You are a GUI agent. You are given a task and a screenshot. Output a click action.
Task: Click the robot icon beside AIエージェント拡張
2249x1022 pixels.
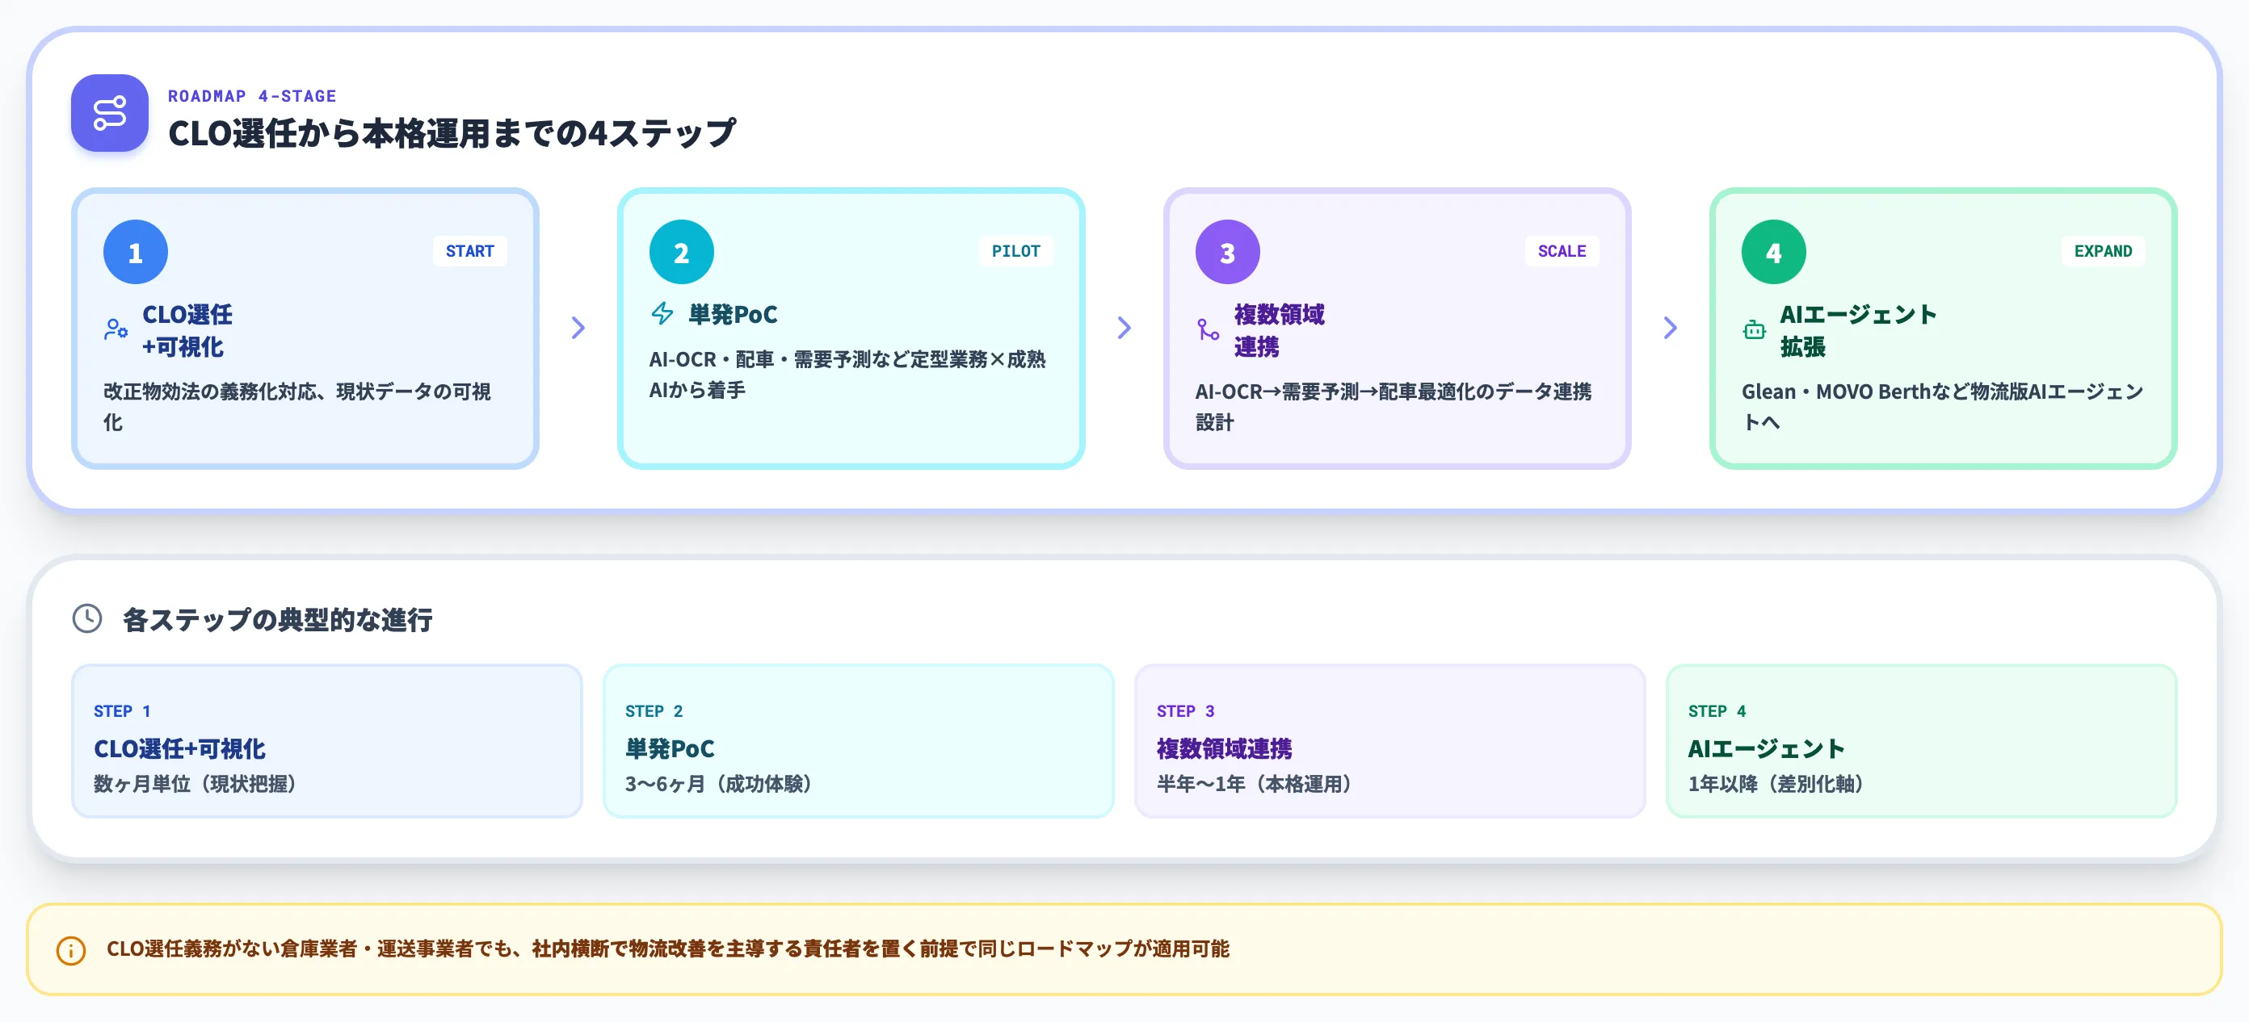pyautogui.click(x=1754, y=330)
